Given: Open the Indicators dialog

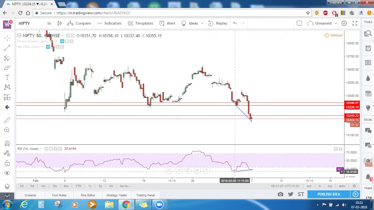Looking at the screenshot, I should point(109,23).
